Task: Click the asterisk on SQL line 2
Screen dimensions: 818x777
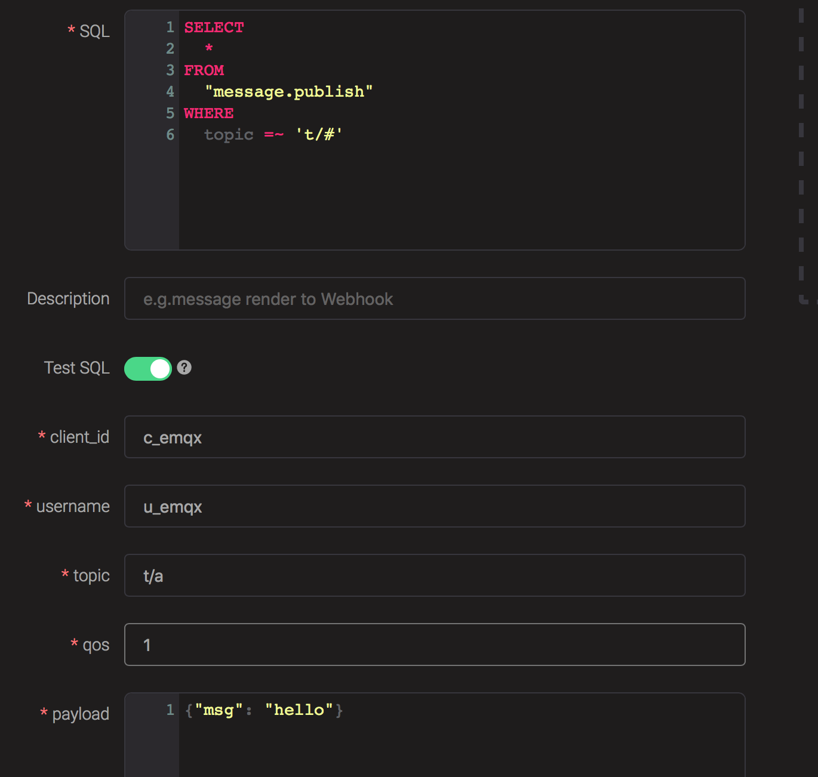Action: coord(209,48)
